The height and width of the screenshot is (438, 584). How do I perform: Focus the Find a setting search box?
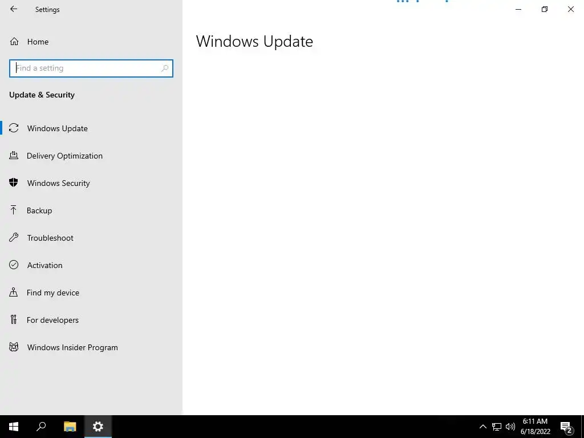(x=91, y=68)
